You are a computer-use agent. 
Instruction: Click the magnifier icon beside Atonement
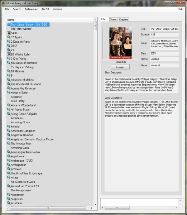point(9,195)
